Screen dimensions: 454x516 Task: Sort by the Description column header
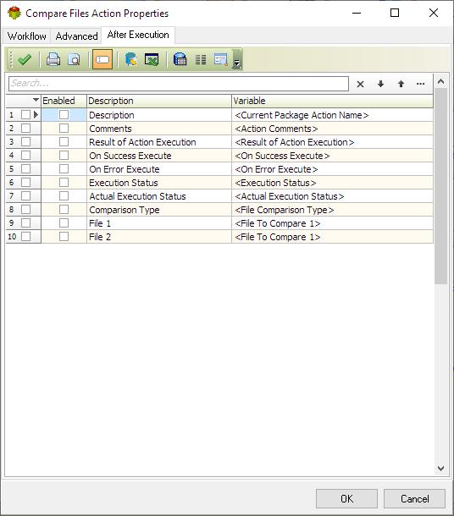pyautogui.click(x=159, y=101)
